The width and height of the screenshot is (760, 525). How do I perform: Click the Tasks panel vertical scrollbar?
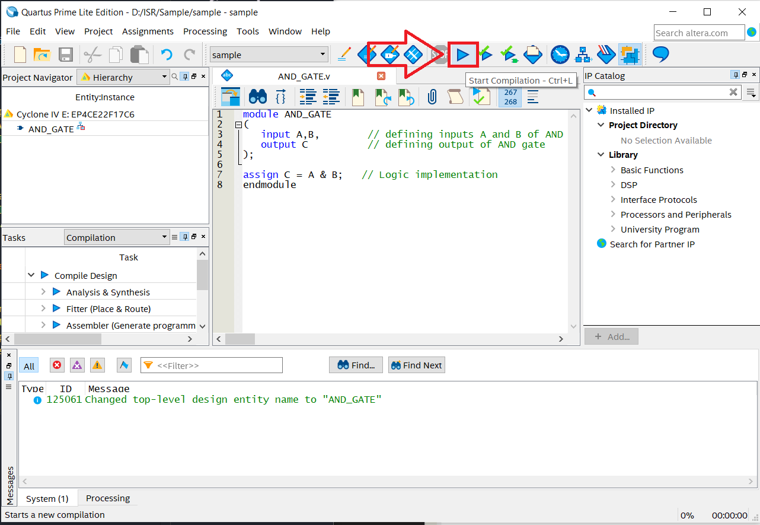point(202,275)
